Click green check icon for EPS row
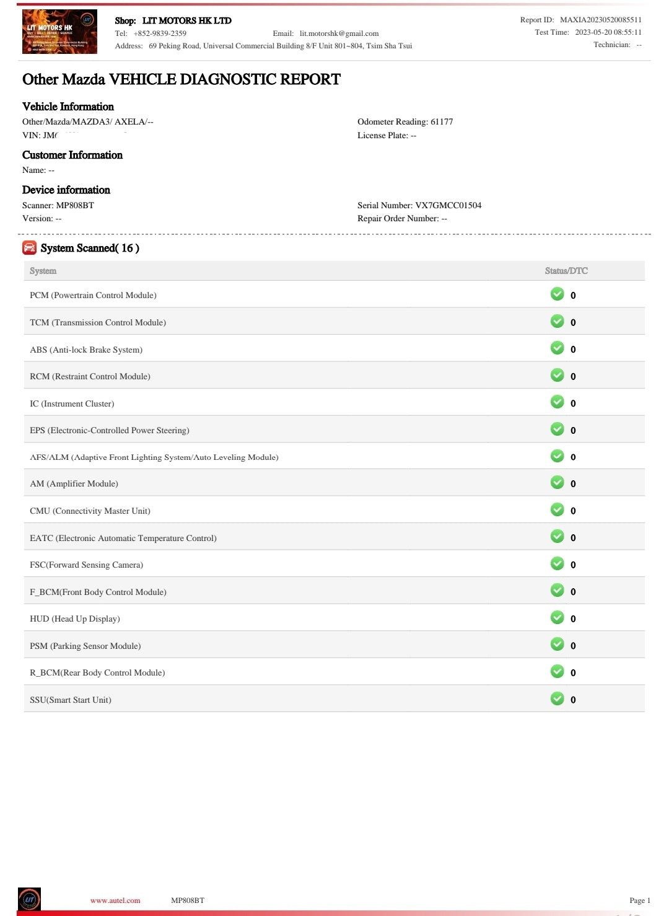The width and height of the screenshot is (669, 916). coord(557,429)
